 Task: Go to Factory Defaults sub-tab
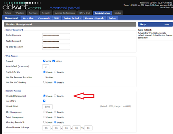(x=72, y=18)
